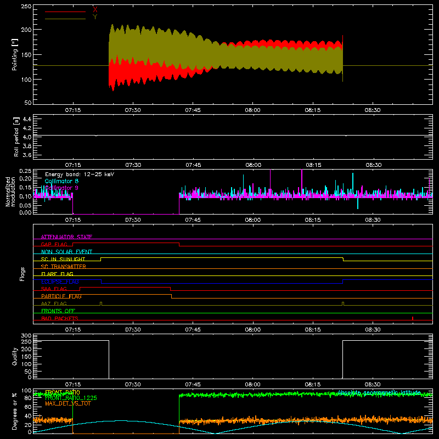Click the SC_IN_SUNLIGHT flag label
Image resolution: width=439 pixels, height=439 pixels.
(x=63, y=259)
